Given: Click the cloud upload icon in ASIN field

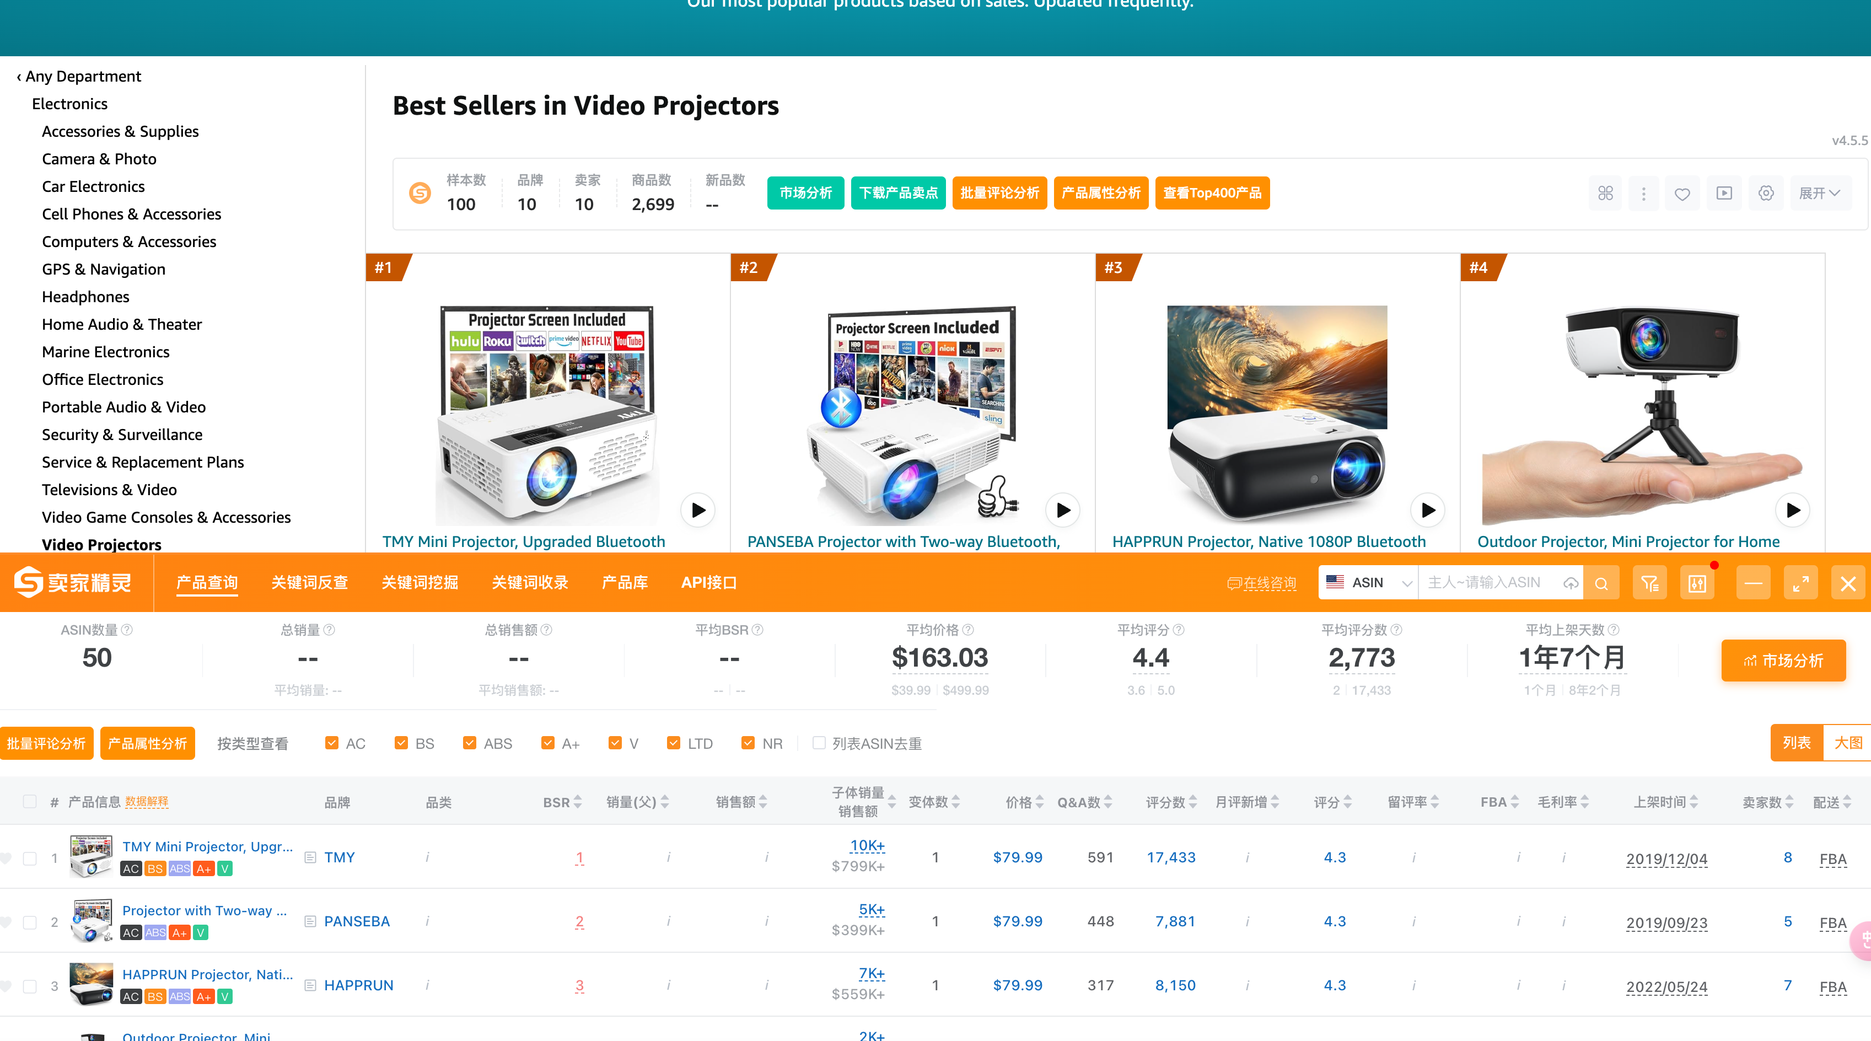Looking at the screenshot, I should pos(1571,583).
